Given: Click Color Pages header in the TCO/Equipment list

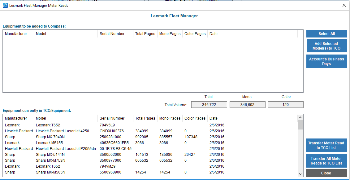Looking at the screenshot, I should [x=195, y=118].
